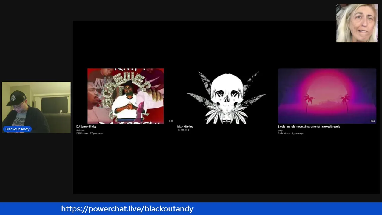Click the 'DJ Screw- Friday' video title
This screenshot has width=382, height=215.
tap(86, 127)
